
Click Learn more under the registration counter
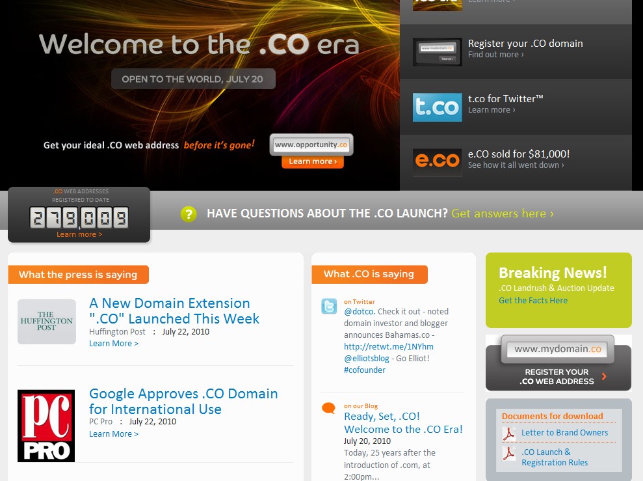[x=79, y=234]
